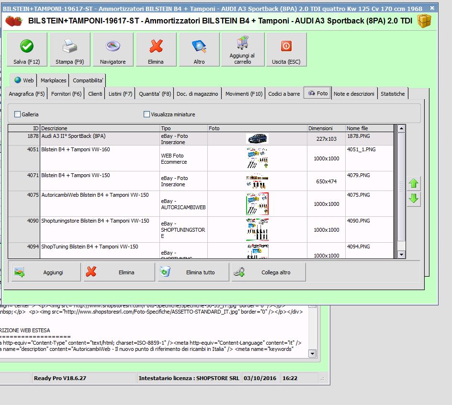Screen dimensions: 452x405
Task: Delete selected photo with bottom Elimina button
Action: [x=119, y=272]
